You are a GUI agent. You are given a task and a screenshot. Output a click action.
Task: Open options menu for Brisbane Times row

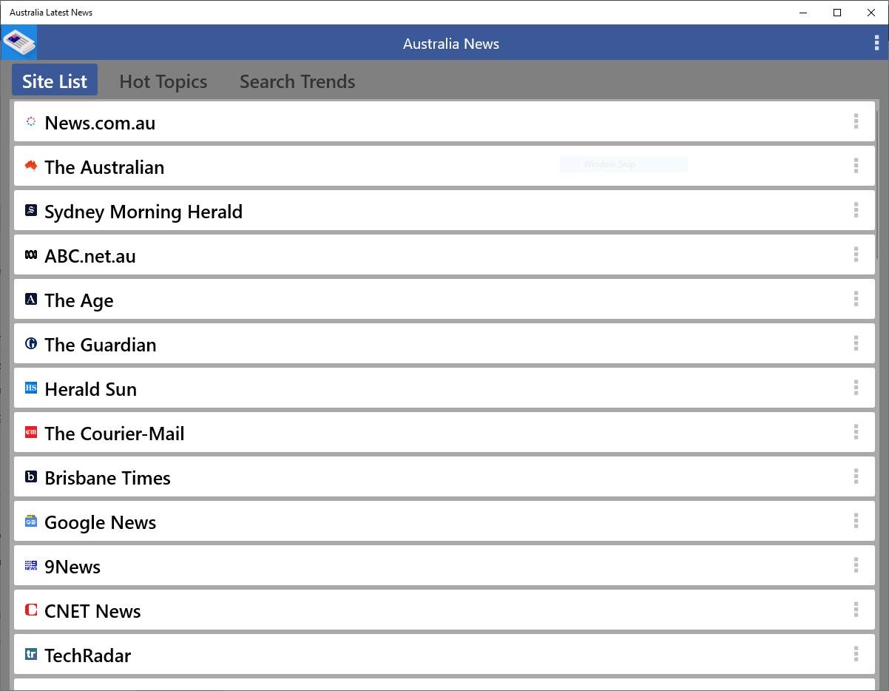pyautogui.click(x=856, y=476)
